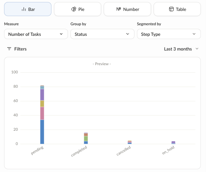The image size is (206, 172).
Task: Click the Filters icon
Action: 9,49
